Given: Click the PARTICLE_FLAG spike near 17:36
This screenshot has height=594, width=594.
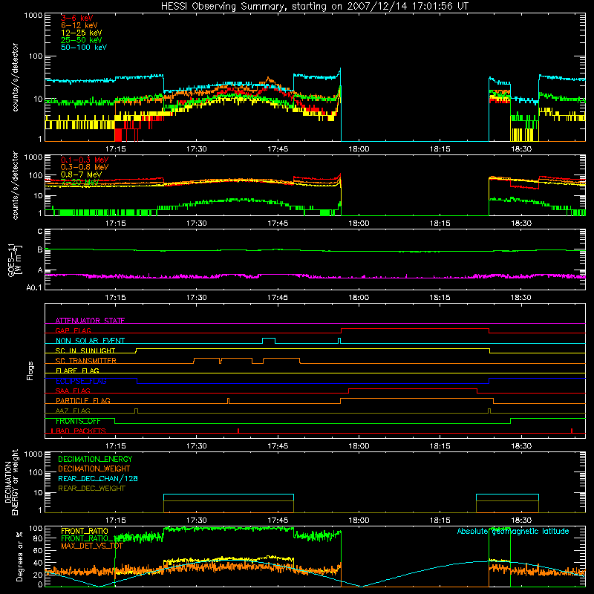Looking at the screenshot, I should 228,401.
